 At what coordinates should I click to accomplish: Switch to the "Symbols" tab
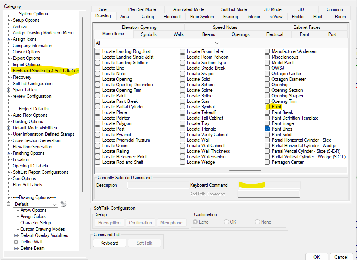click(149, 34)
